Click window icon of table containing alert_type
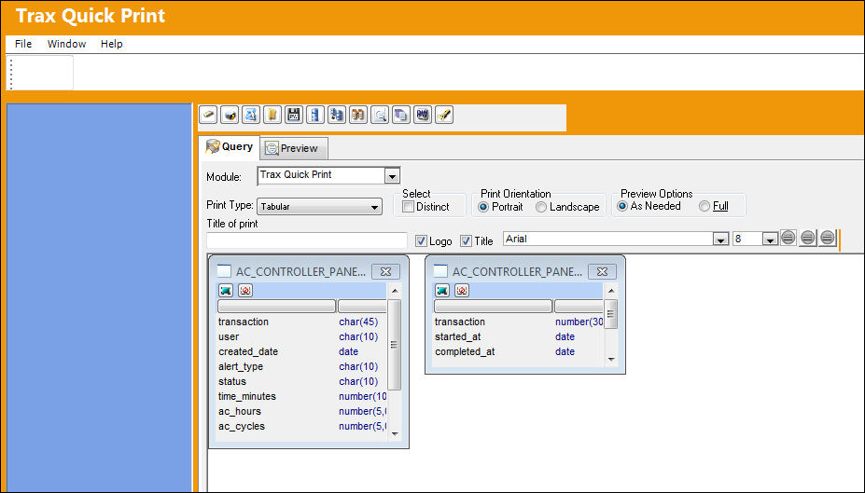 [x=224, y=271]
